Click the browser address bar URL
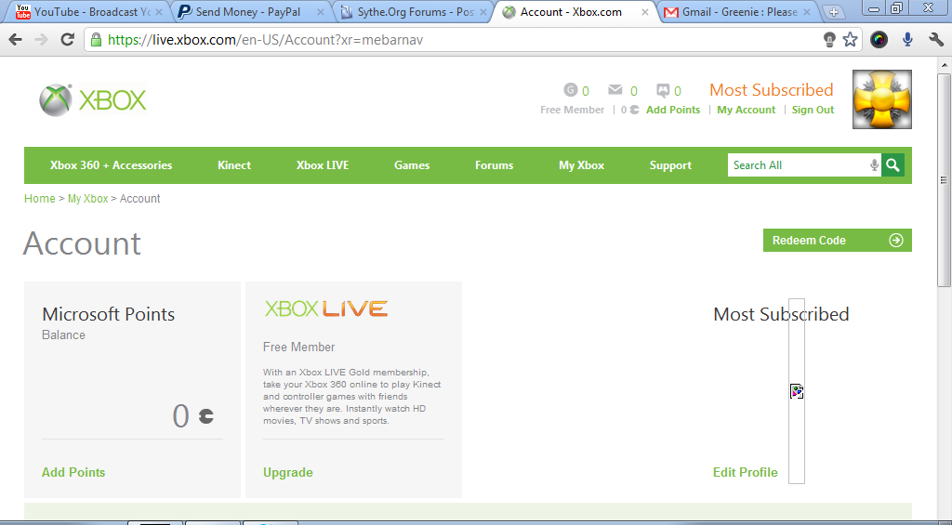The width and height of the screenshot is (952, 525). [x=265, y=40]
